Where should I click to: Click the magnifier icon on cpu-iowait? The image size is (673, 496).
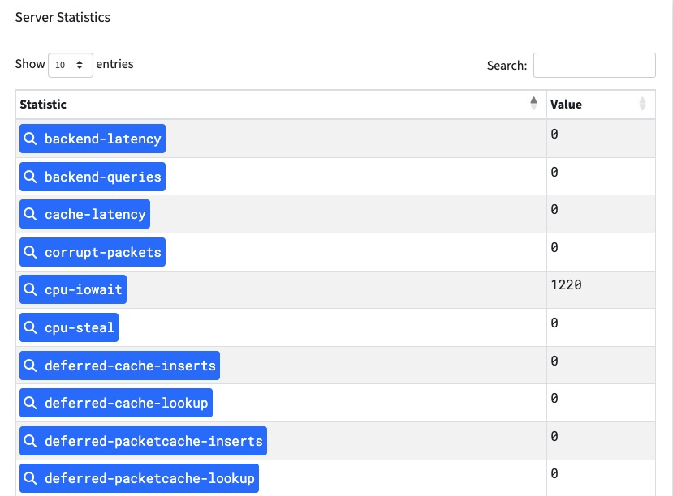tap(31, 289)
